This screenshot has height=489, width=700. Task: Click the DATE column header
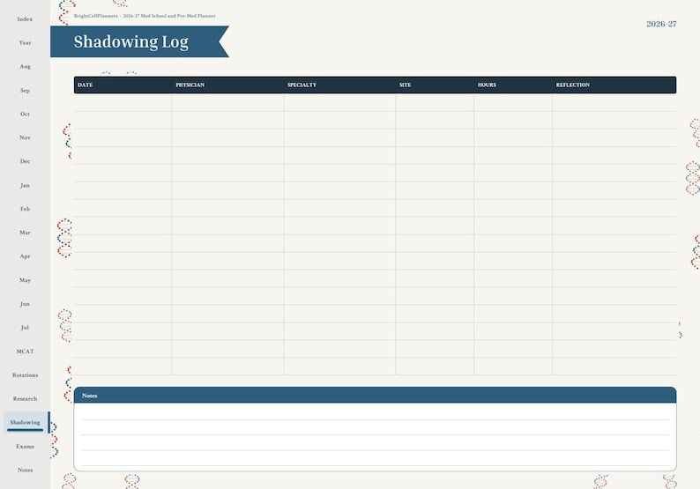[x=86, y=85]
